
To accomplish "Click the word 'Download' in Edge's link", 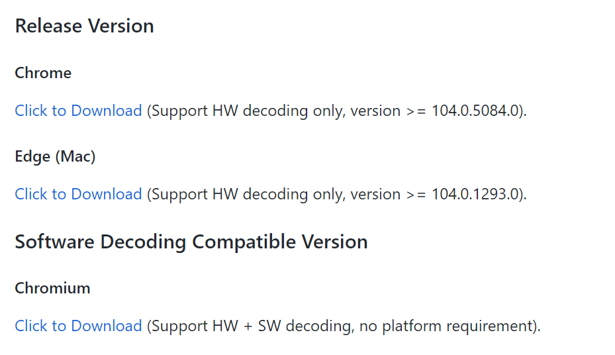I will click(x=107, y=194).
